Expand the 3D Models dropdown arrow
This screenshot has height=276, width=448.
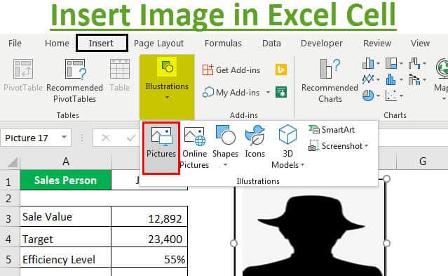[302, 165]
